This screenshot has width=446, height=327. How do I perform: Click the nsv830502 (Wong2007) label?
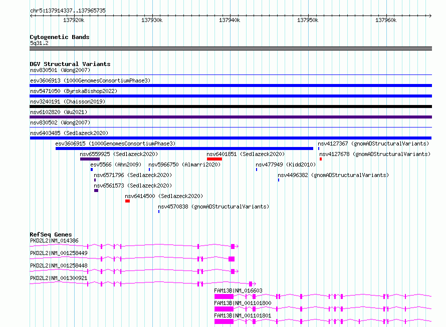click(x=60, y=122)
